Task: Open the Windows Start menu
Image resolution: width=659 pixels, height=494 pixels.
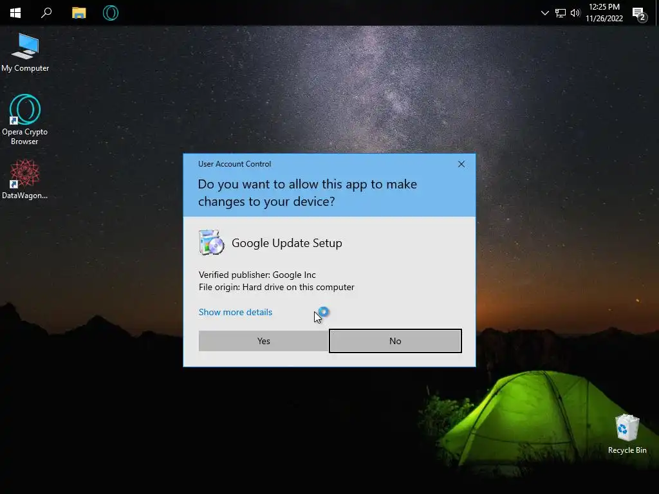Action: (15, 13)
